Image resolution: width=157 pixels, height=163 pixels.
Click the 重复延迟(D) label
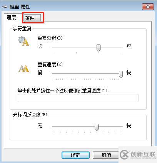[51, 38]
